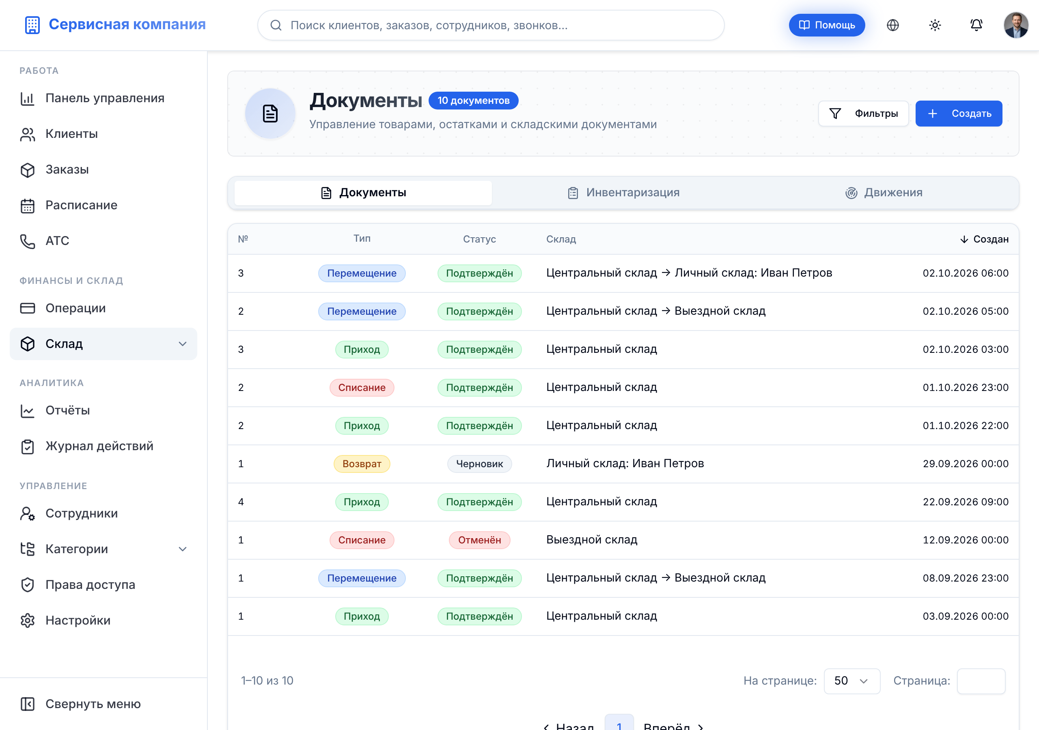
Task: Open Права доступа section
Action: coord(103,585)
